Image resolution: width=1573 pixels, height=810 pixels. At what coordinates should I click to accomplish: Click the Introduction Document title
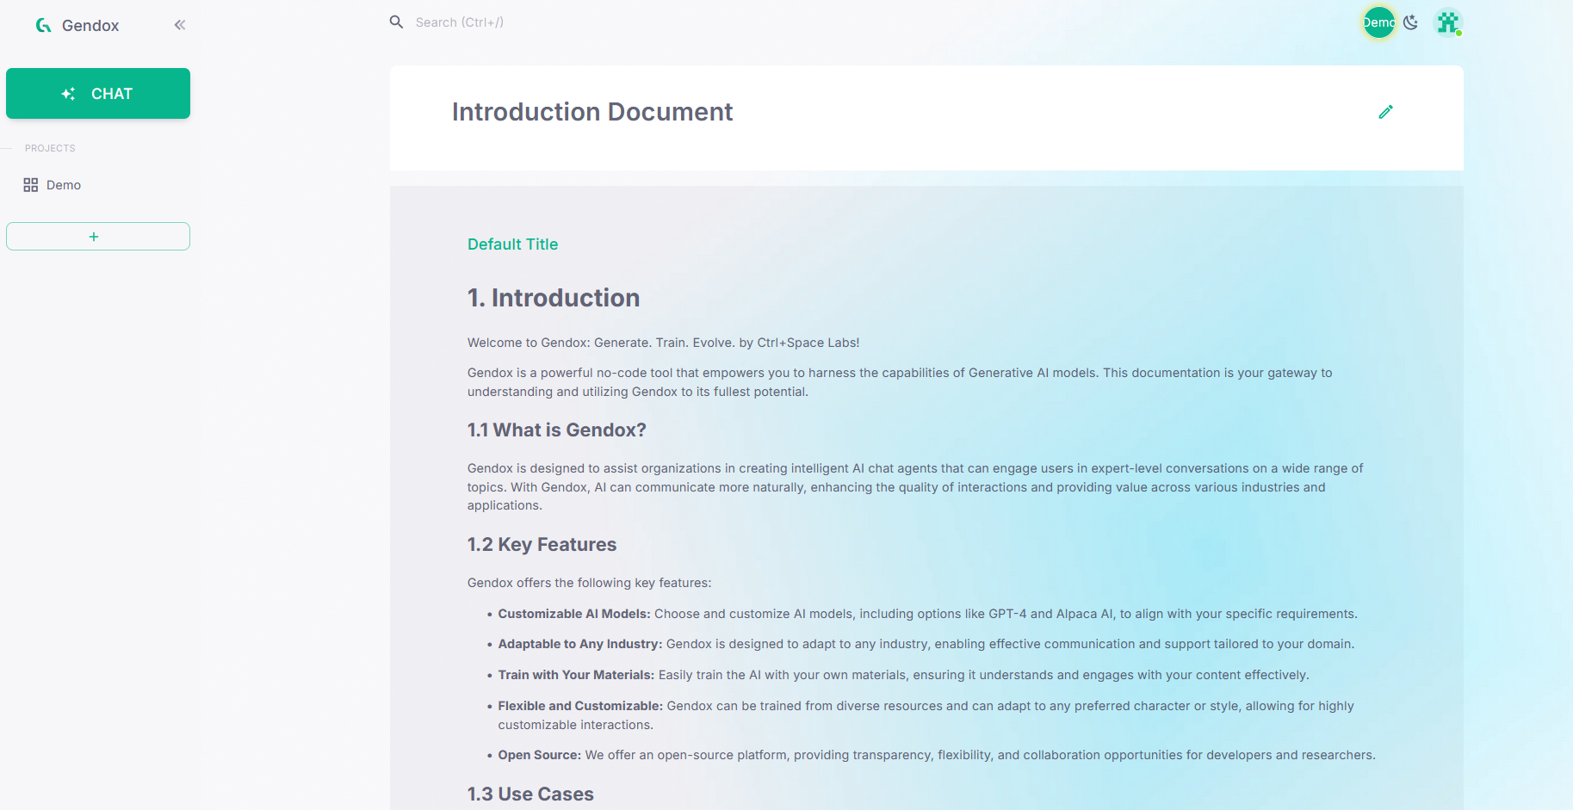click(591, 111)
